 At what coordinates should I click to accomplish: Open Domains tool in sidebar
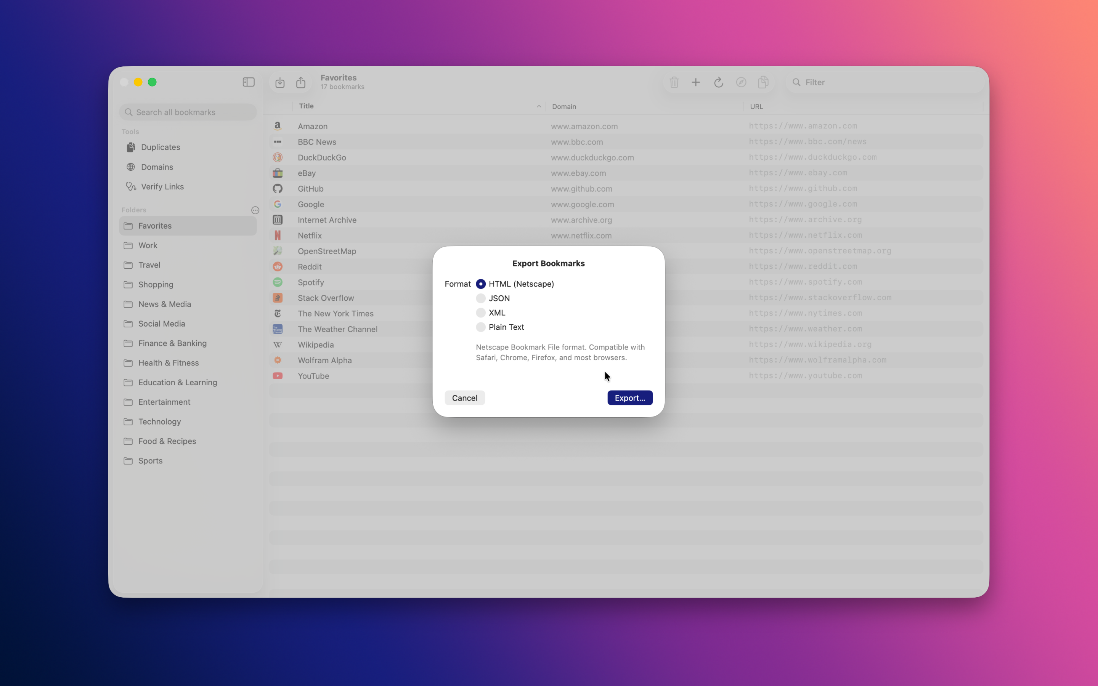188,167
